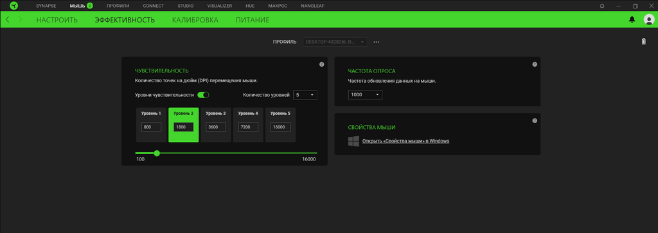Click the green 2 badge on МЫШЬ
Viewport: 658px width, 233px height.
90,6
